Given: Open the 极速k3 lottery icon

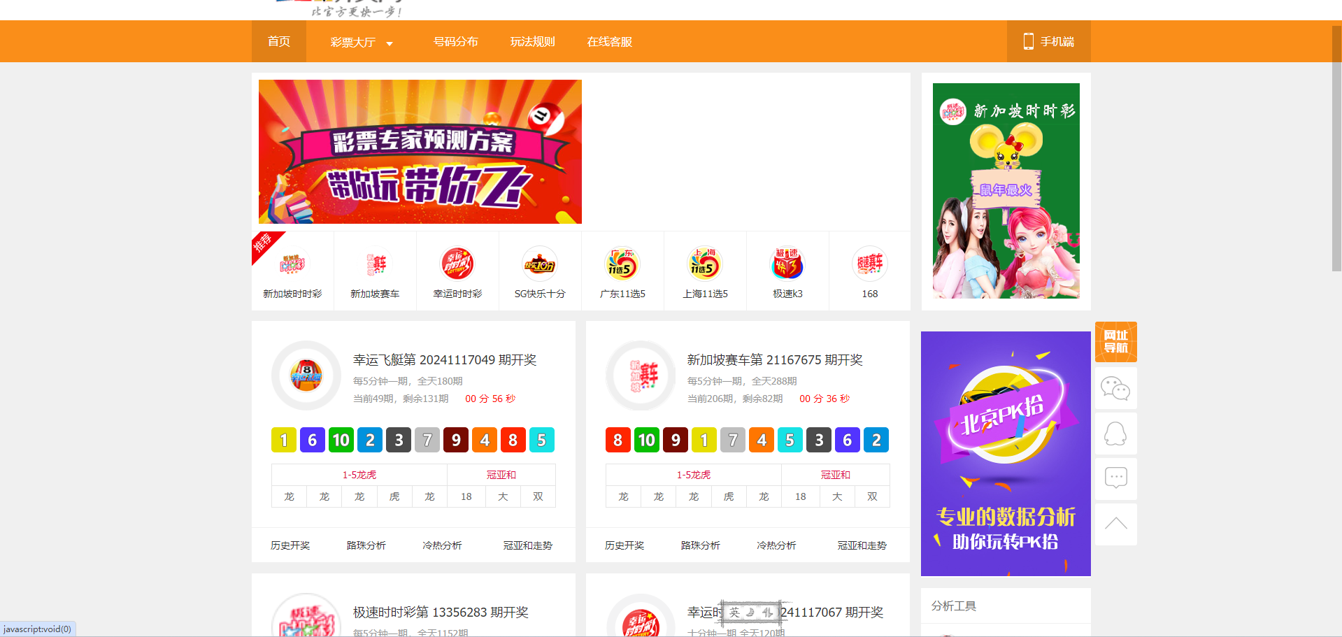Looking at the screenshot, I should pos(787,266).
